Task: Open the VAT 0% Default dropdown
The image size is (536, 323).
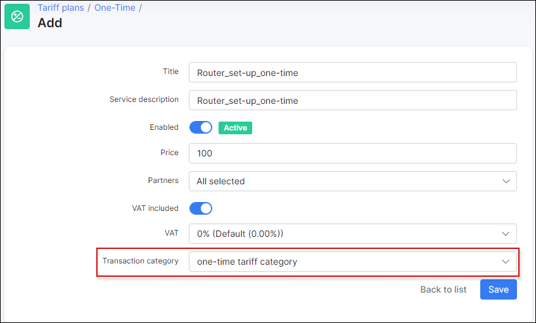Action: [x=342, y=234]
